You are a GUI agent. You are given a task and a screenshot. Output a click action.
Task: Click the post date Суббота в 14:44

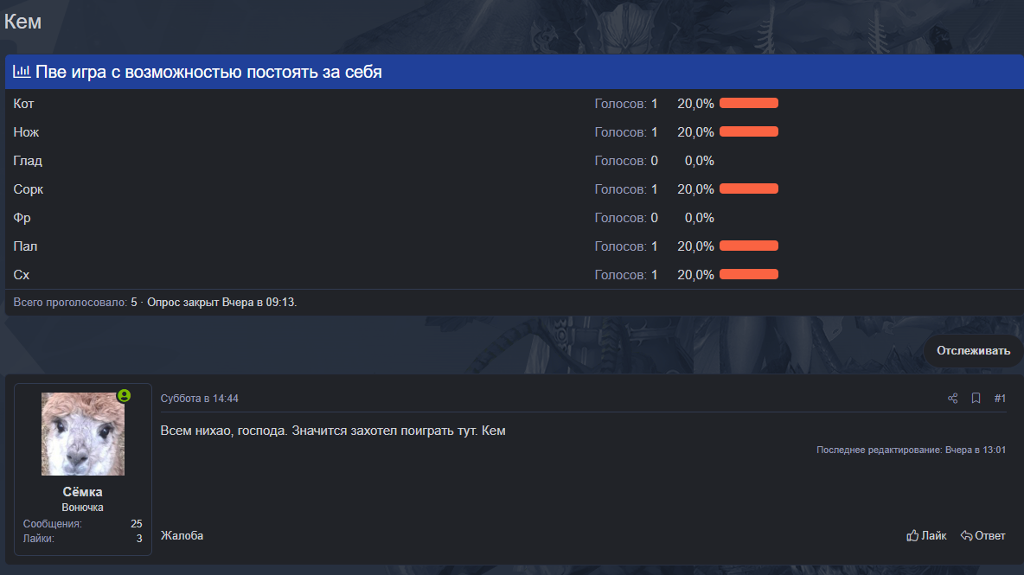point(200,399)
